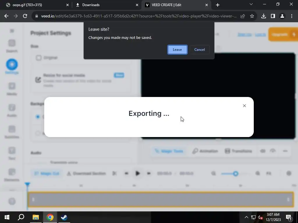Switch to the Downloads tab
The width and height of the screenshot is (298, 223).
tap(107, 5)
